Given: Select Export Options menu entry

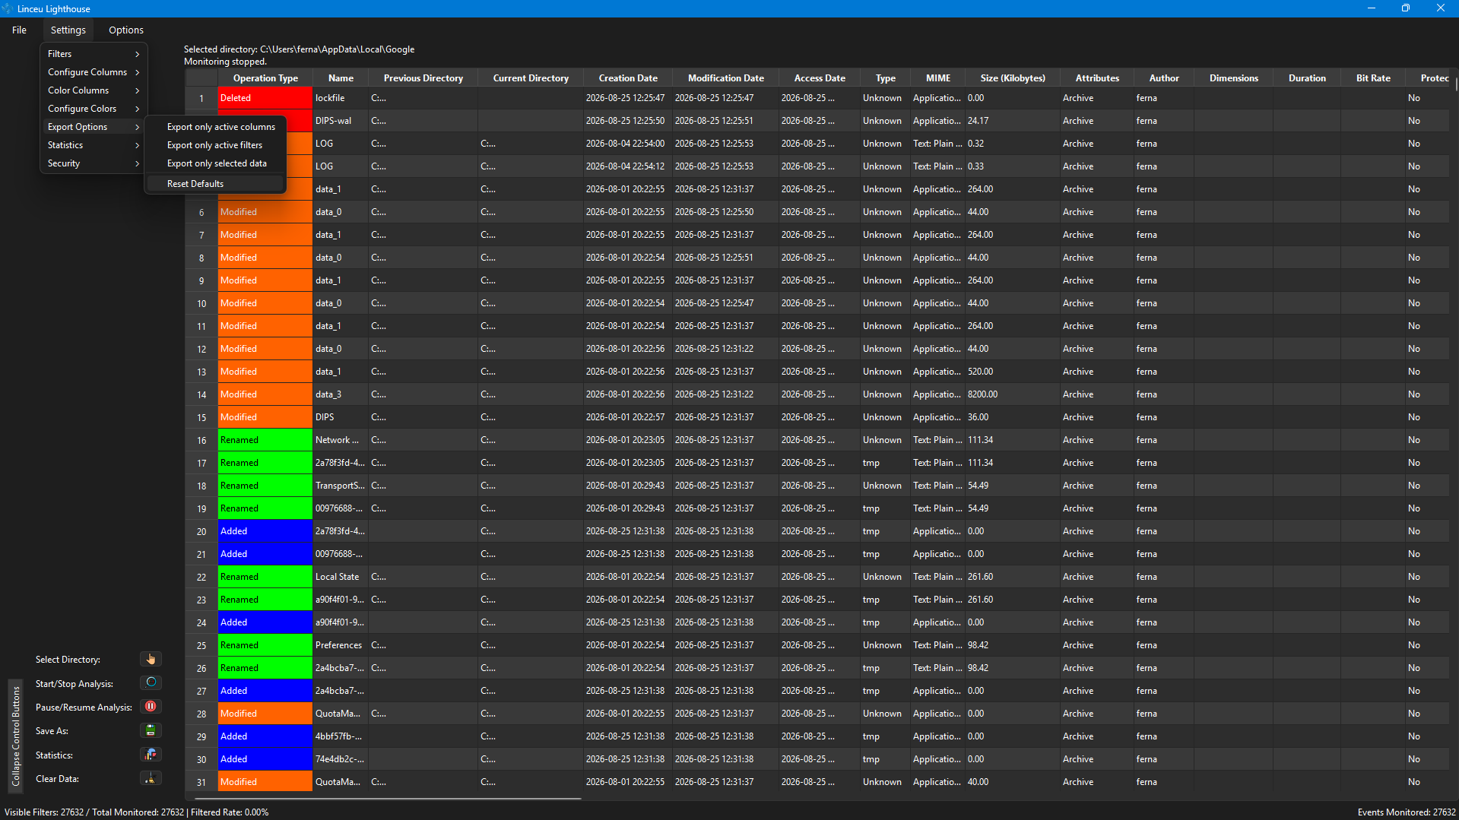Looking at the screenshot, I should click(94, 127).
